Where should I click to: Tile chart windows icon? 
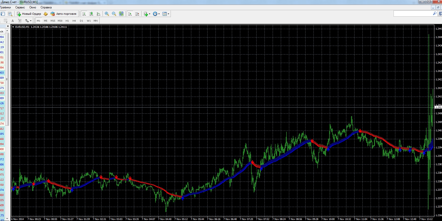pyautogui.click(x=121, y=14)
